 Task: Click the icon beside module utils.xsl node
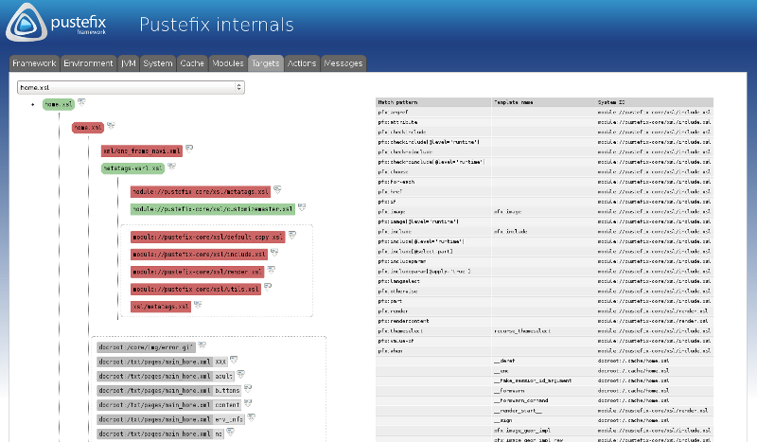click(x=268, y=287)
